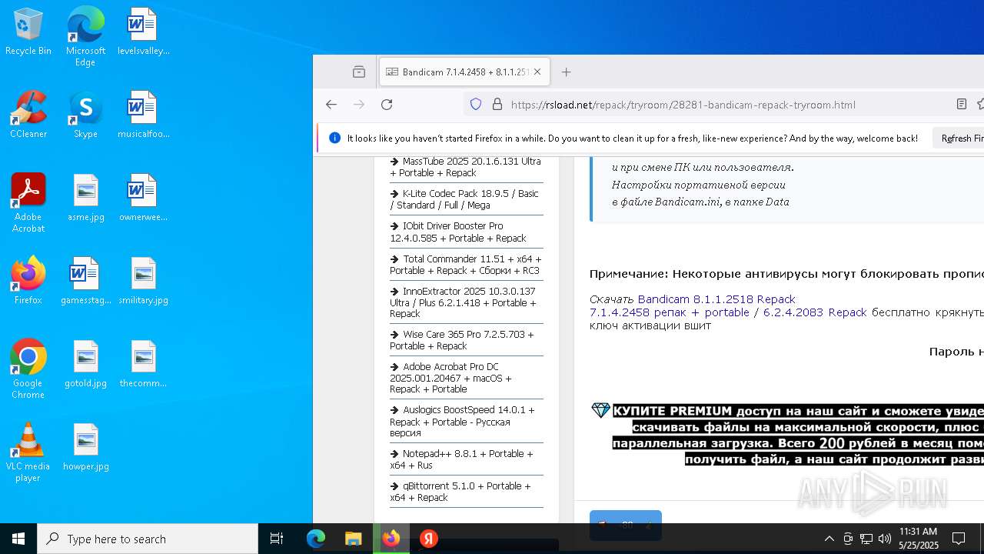Click the tracking protection shield icon
This screenshot has width=984, height=554.
tap(476, 105)
